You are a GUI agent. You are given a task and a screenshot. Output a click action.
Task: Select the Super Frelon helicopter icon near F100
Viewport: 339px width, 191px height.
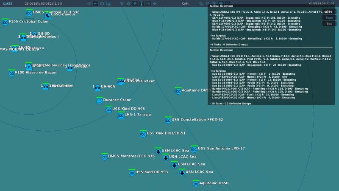tap(46, 87)
